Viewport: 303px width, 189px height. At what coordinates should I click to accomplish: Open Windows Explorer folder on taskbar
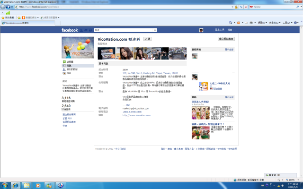click(x=27, y=186)
